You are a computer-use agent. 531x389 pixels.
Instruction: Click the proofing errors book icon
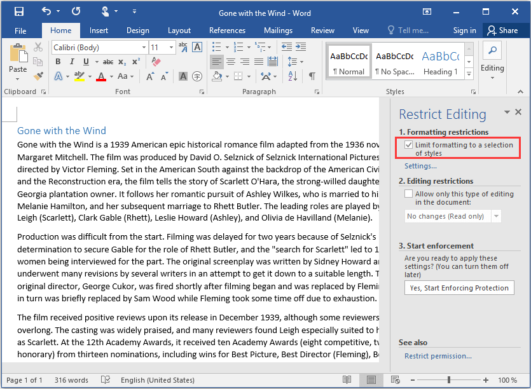click(106, 380)
